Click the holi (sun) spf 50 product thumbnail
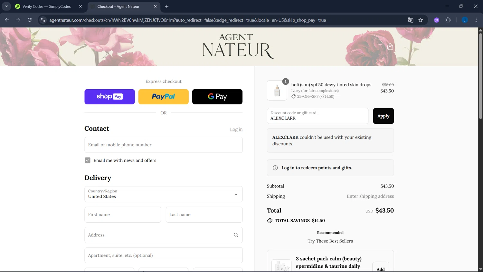 (277, 91)
